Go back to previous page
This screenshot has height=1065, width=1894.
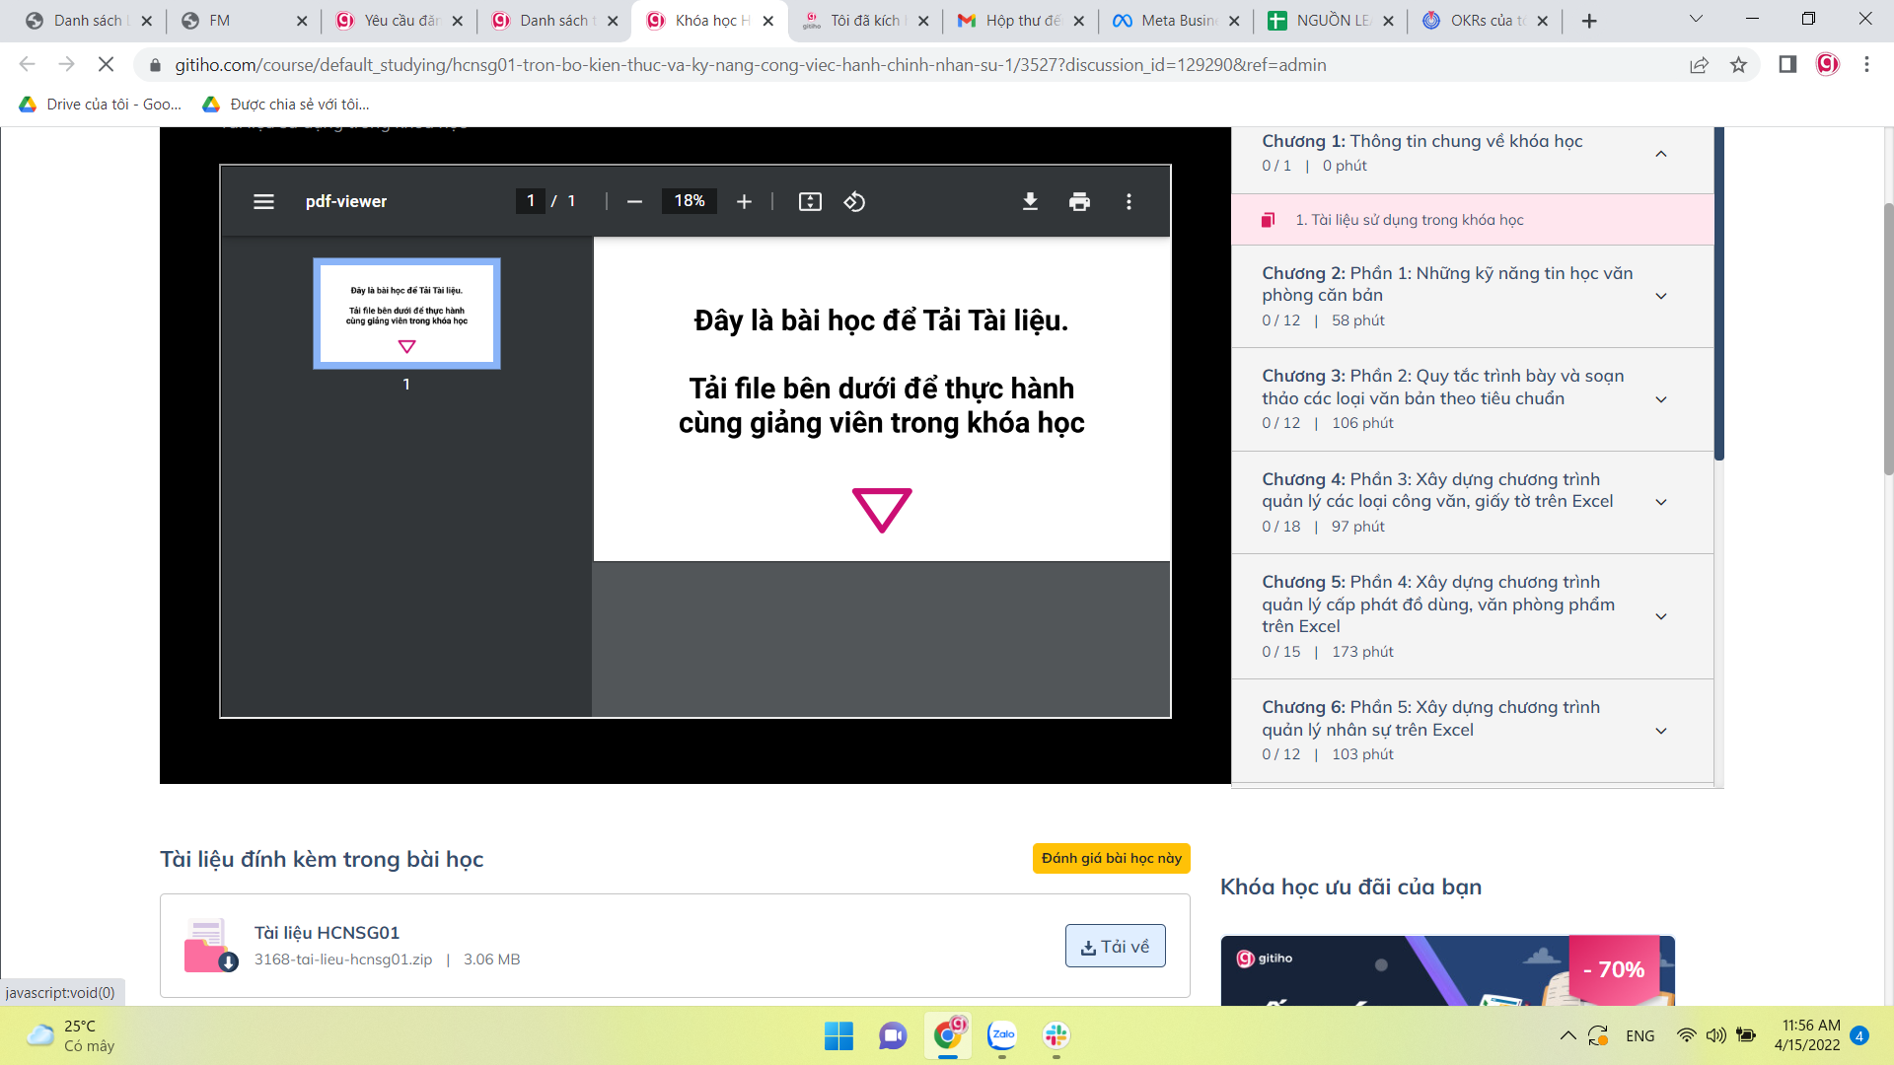[27, 65]
